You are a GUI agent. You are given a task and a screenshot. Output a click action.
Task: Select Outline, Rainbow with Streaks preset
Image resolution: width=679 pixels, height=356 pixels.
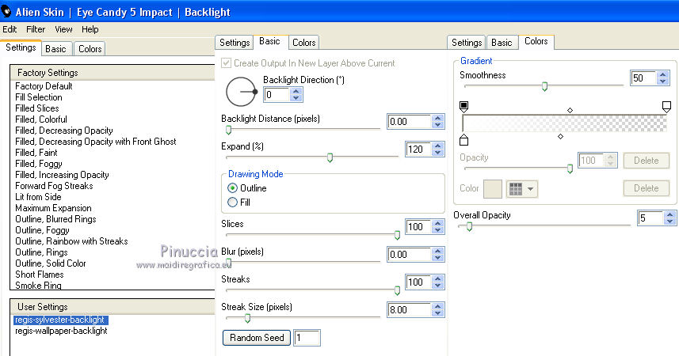(71, 241)
